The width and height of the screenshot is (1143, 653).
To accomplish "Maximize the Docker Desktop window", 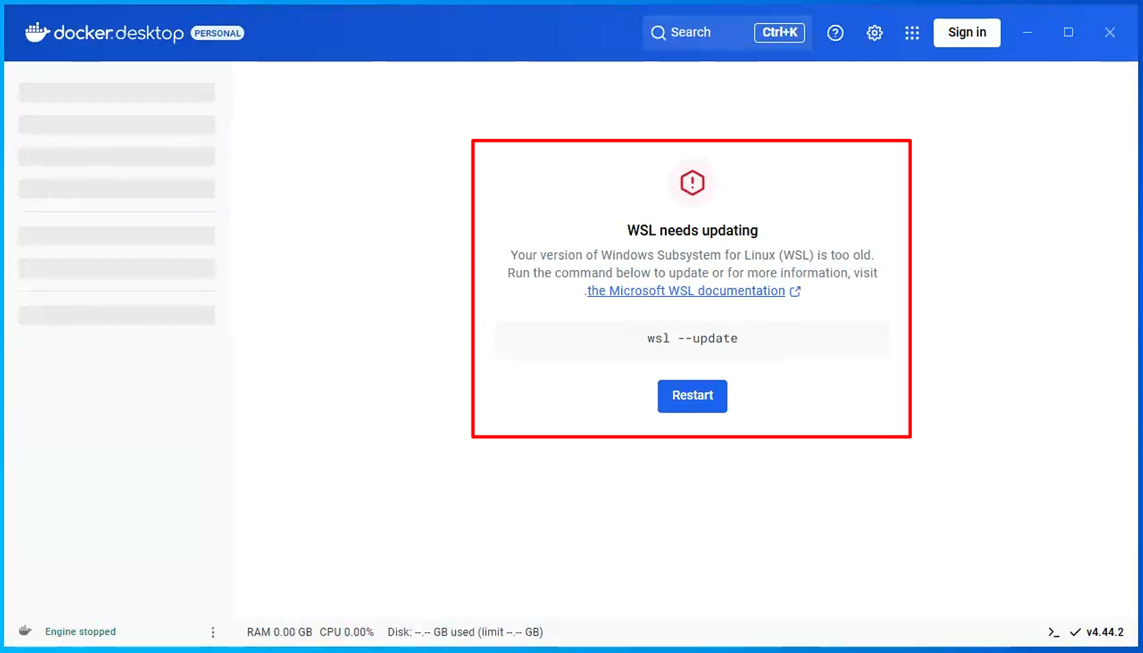I will 1068,32.
